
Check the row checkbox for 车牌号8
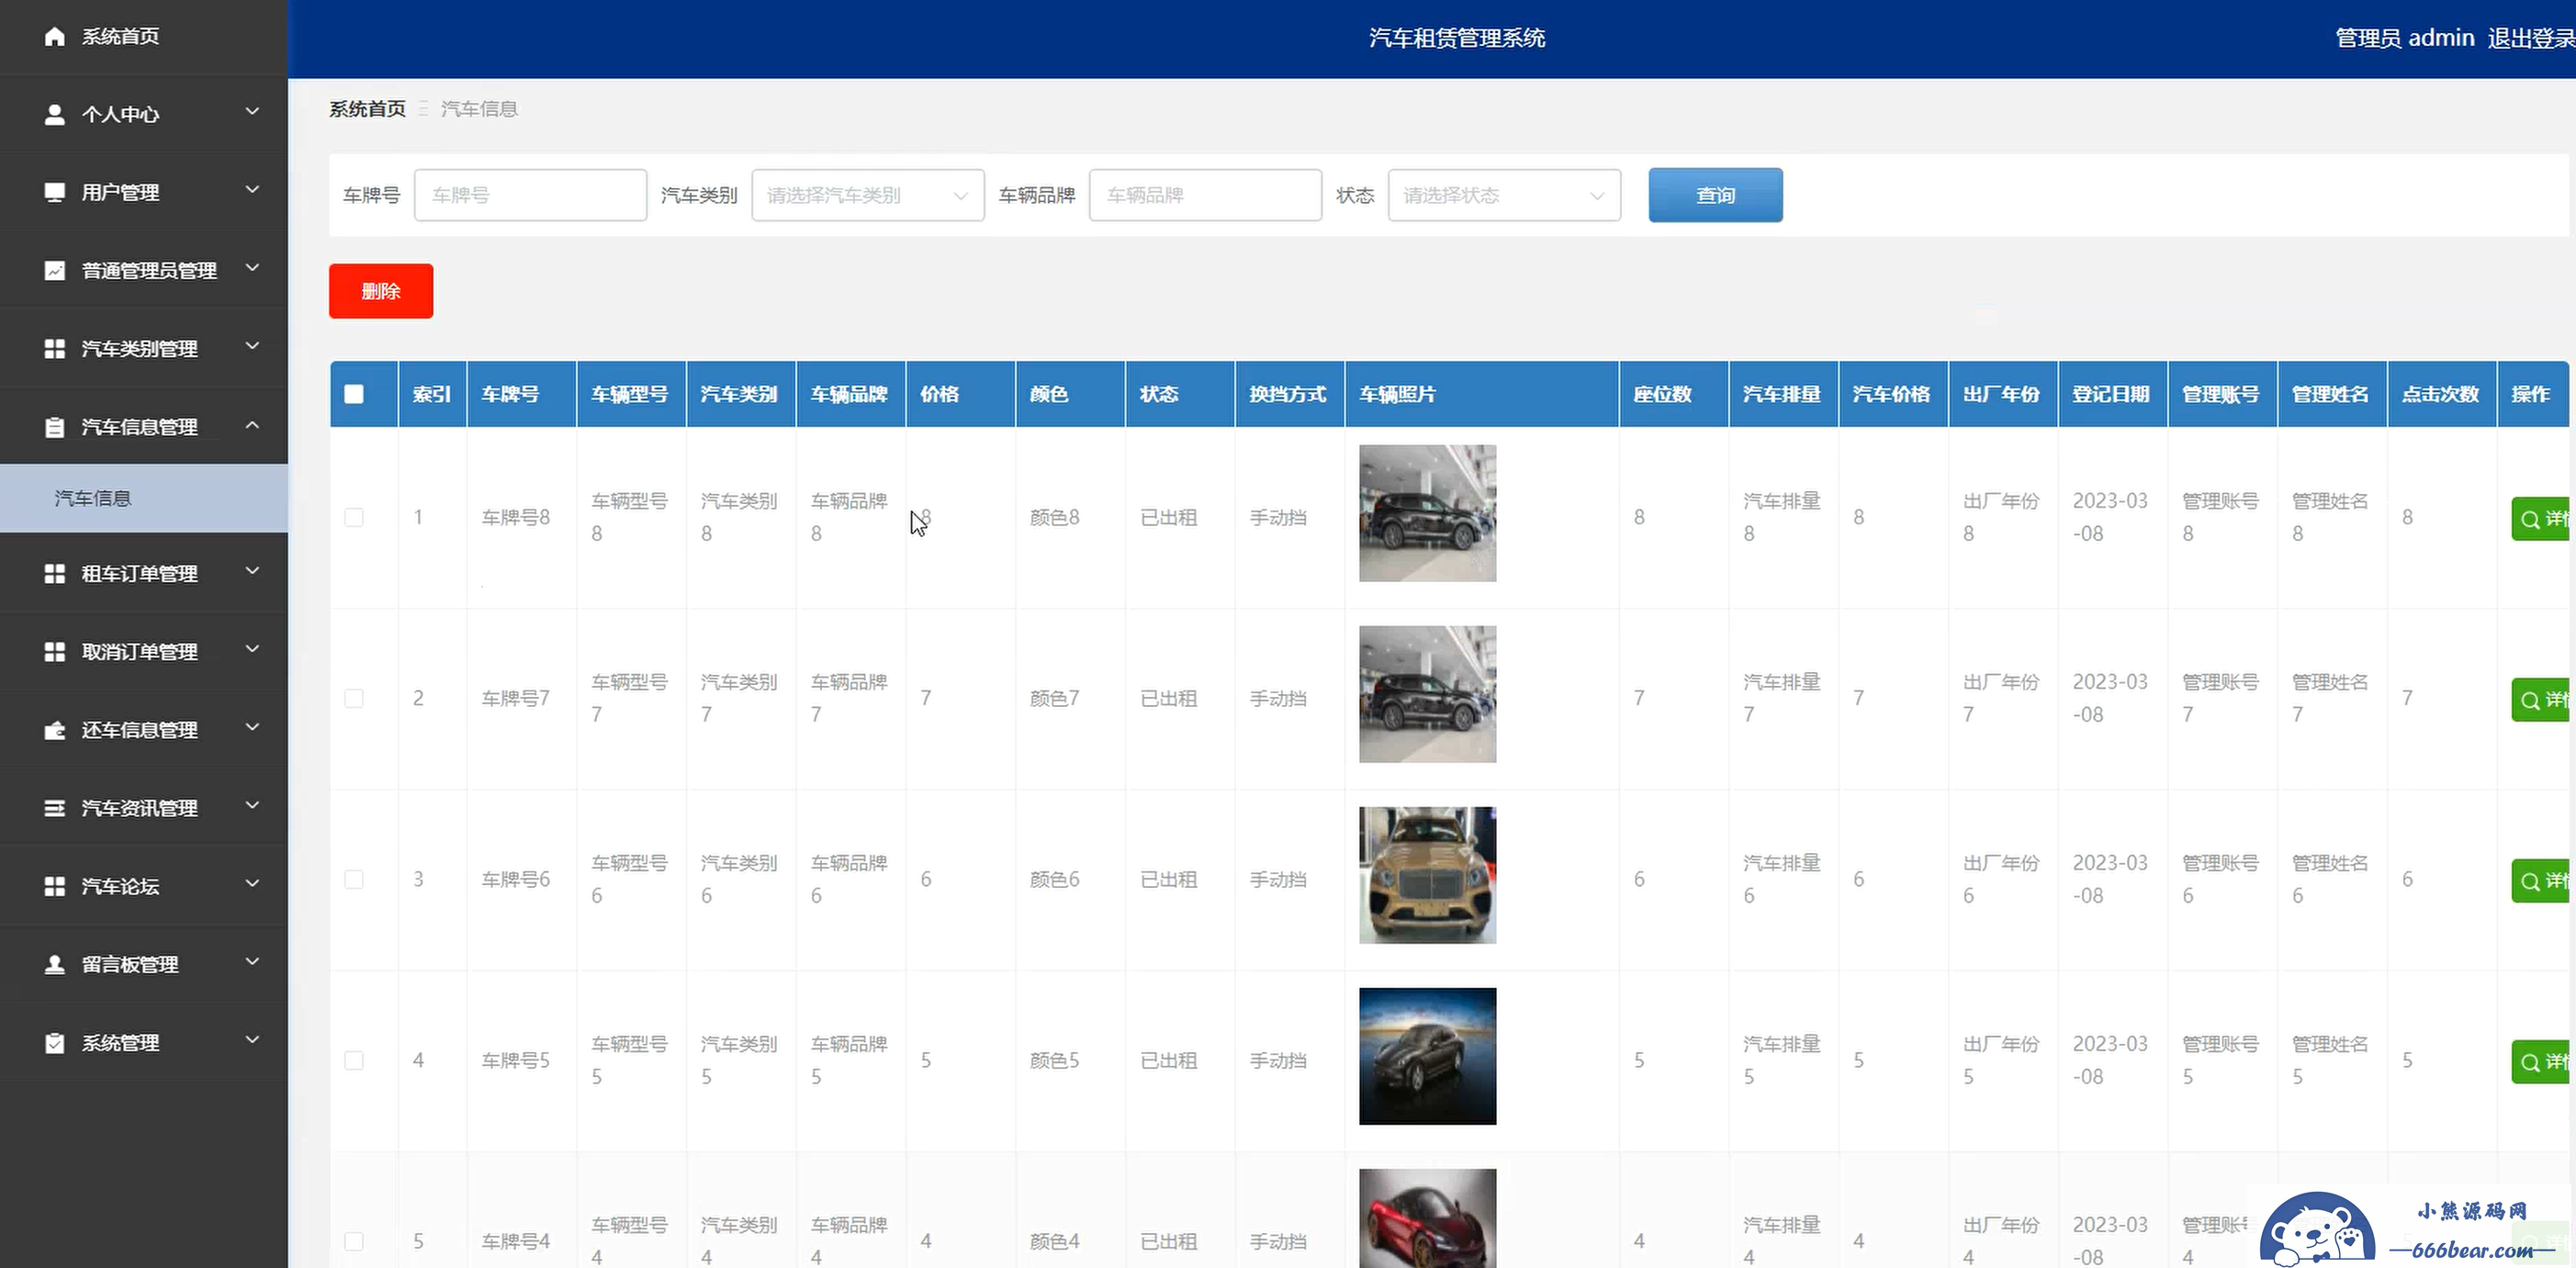[x=354, y=517]
